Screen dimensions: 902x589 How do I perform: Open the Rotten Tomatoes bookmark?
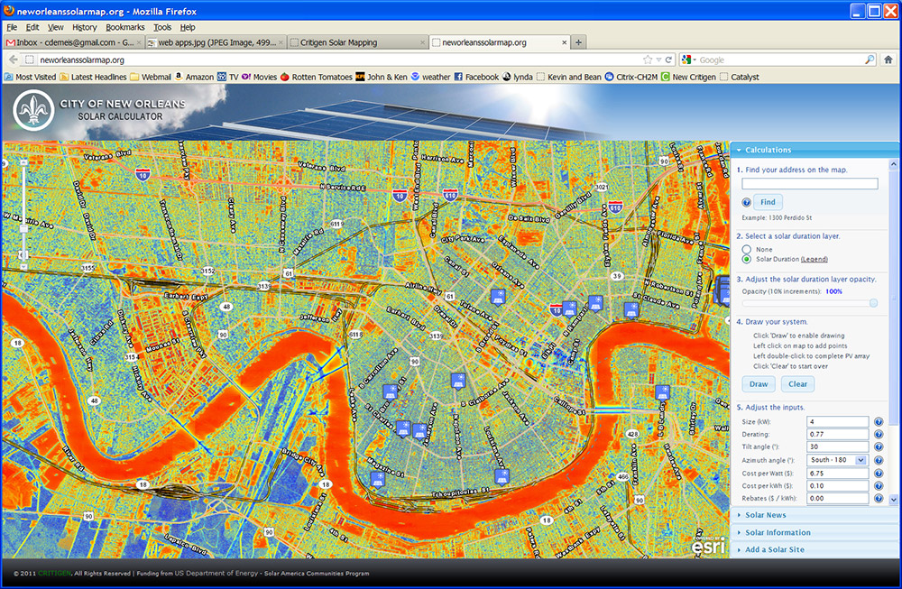pyautogui.click(x=317, y=77)
